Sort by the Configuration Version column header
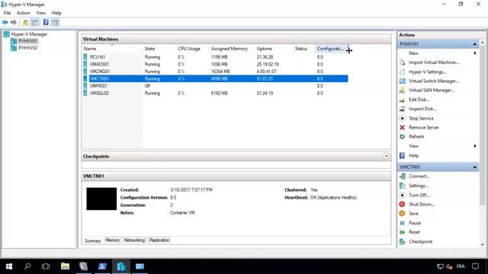 (x=332, y=49)
